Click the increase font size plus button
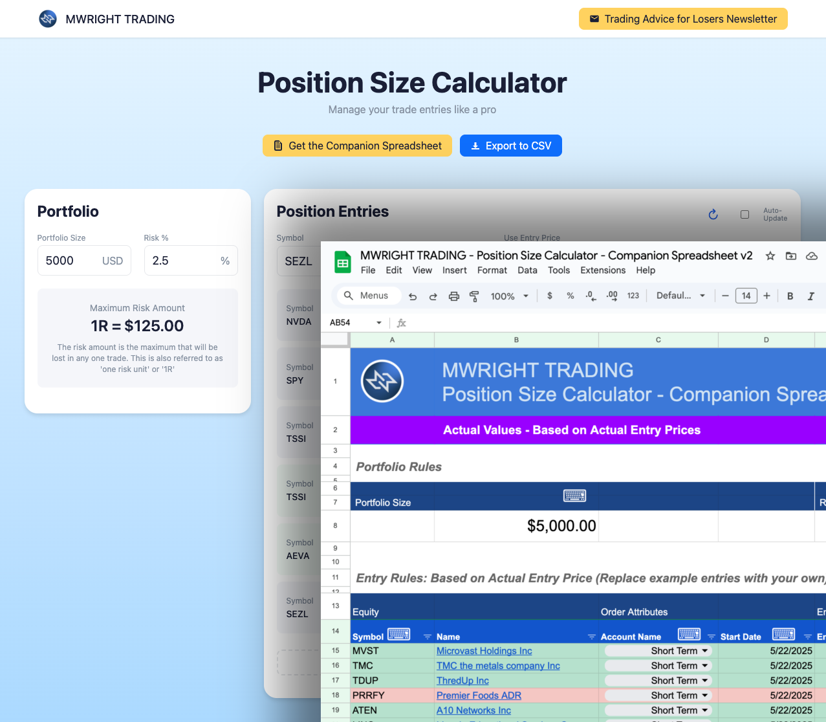This screenshot has height=722, width=826. pos(766,296)
